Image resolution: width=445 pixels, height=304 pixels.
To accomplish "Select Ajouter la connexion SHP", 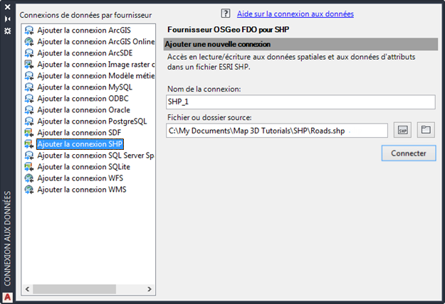I will [80, 144].
